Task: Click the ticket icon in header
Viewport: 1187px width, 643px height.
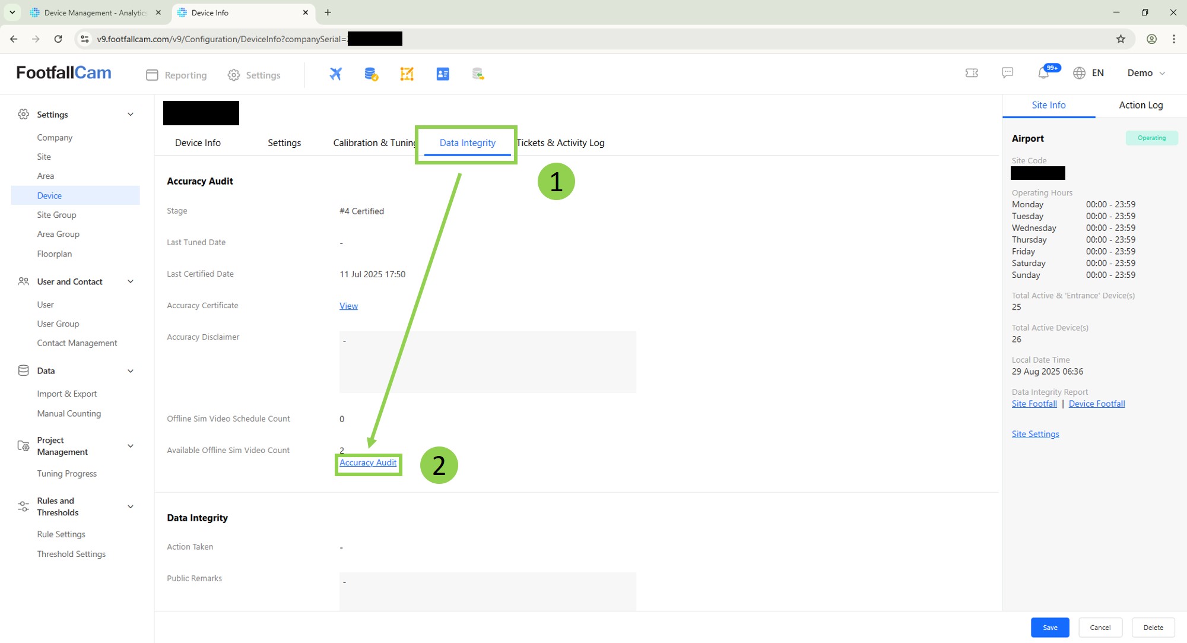Action: tap(972, 72)
